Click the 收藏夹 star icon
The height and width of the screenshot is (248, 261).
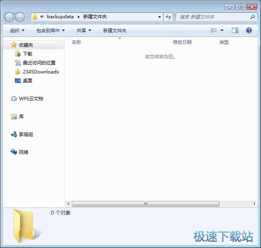point(14,45)
